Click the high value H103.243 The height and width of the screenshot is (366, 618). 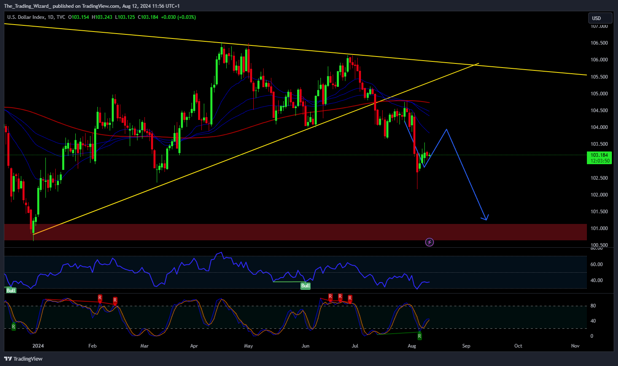(x=102, y=17)
